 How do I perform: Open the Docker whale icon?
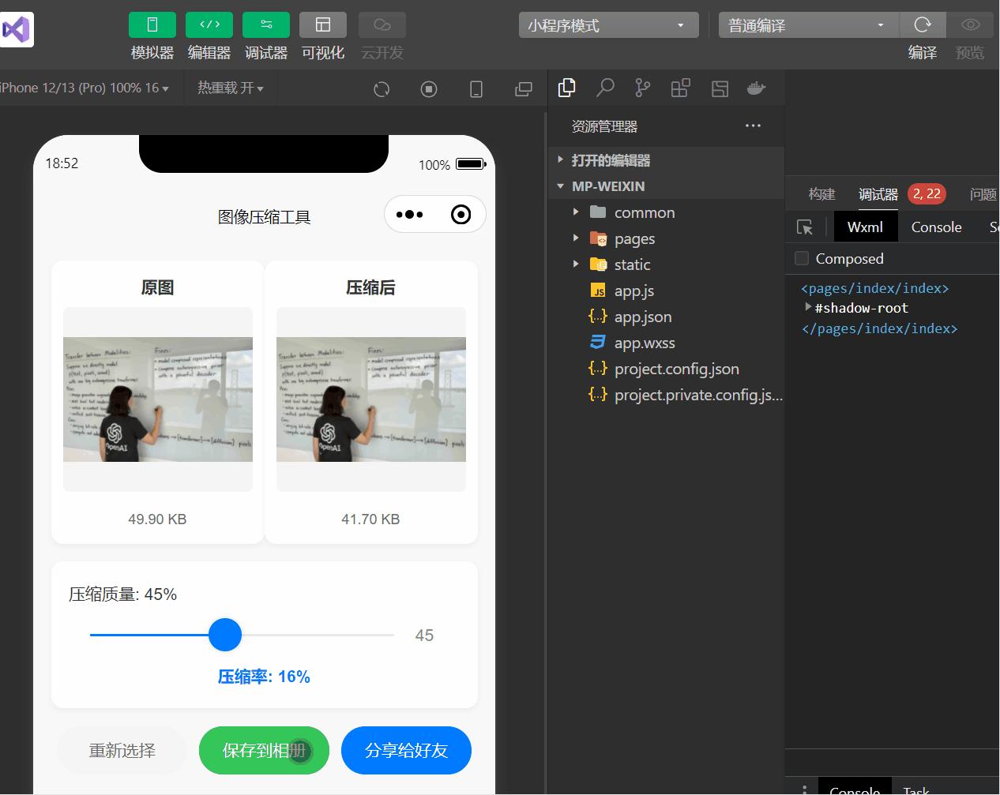757,88
